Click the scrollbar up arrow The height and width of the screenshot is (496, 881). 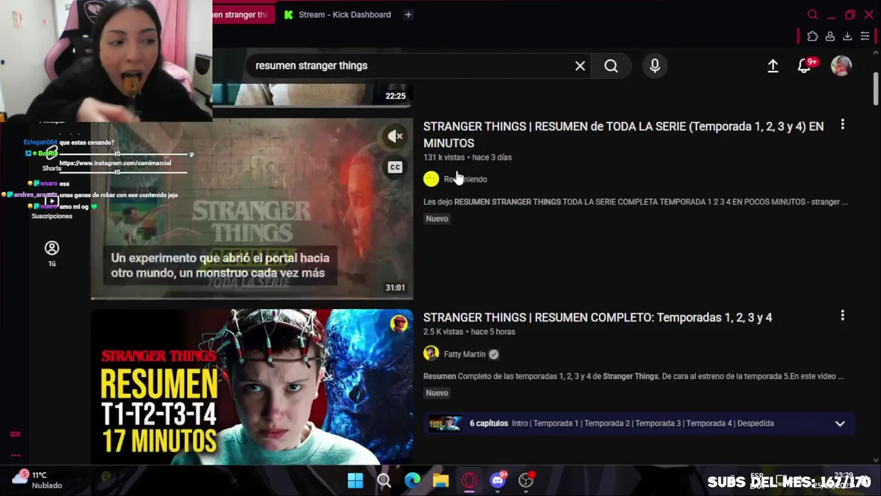tap(875, 54)
